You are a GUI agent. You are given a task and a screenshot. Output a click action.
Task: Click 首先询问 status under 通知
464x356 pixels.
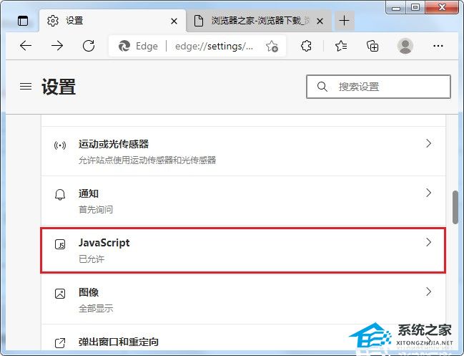point(96,210)
